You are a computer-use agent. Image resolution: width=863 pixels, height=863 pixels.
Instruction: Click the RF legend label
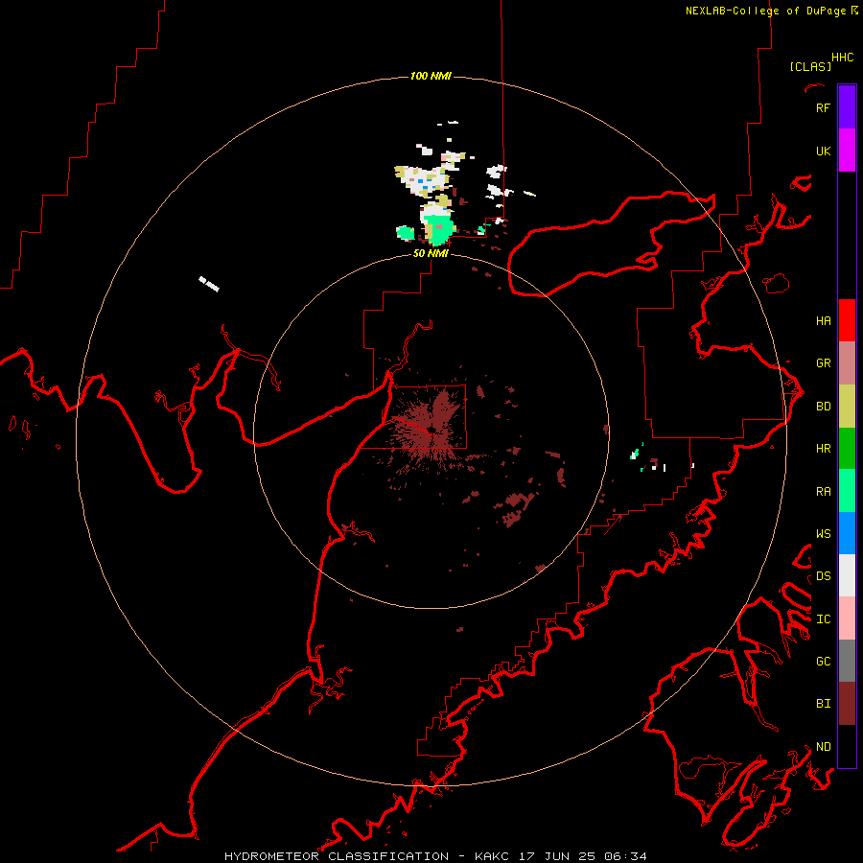823,107
